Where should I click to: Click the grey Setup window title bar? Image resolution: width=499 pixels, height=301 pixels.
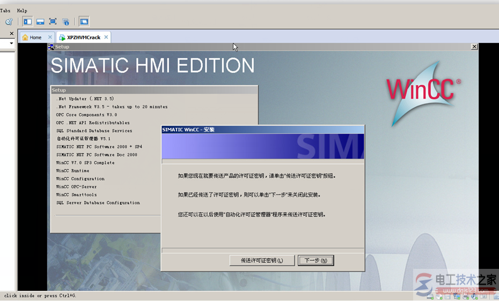262,47
